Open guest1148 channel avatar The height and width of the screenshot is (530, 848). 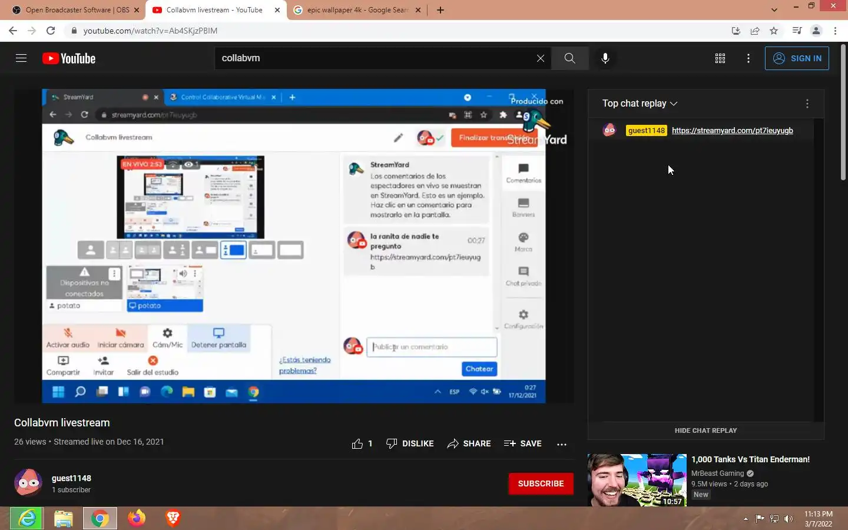point(28,483)
